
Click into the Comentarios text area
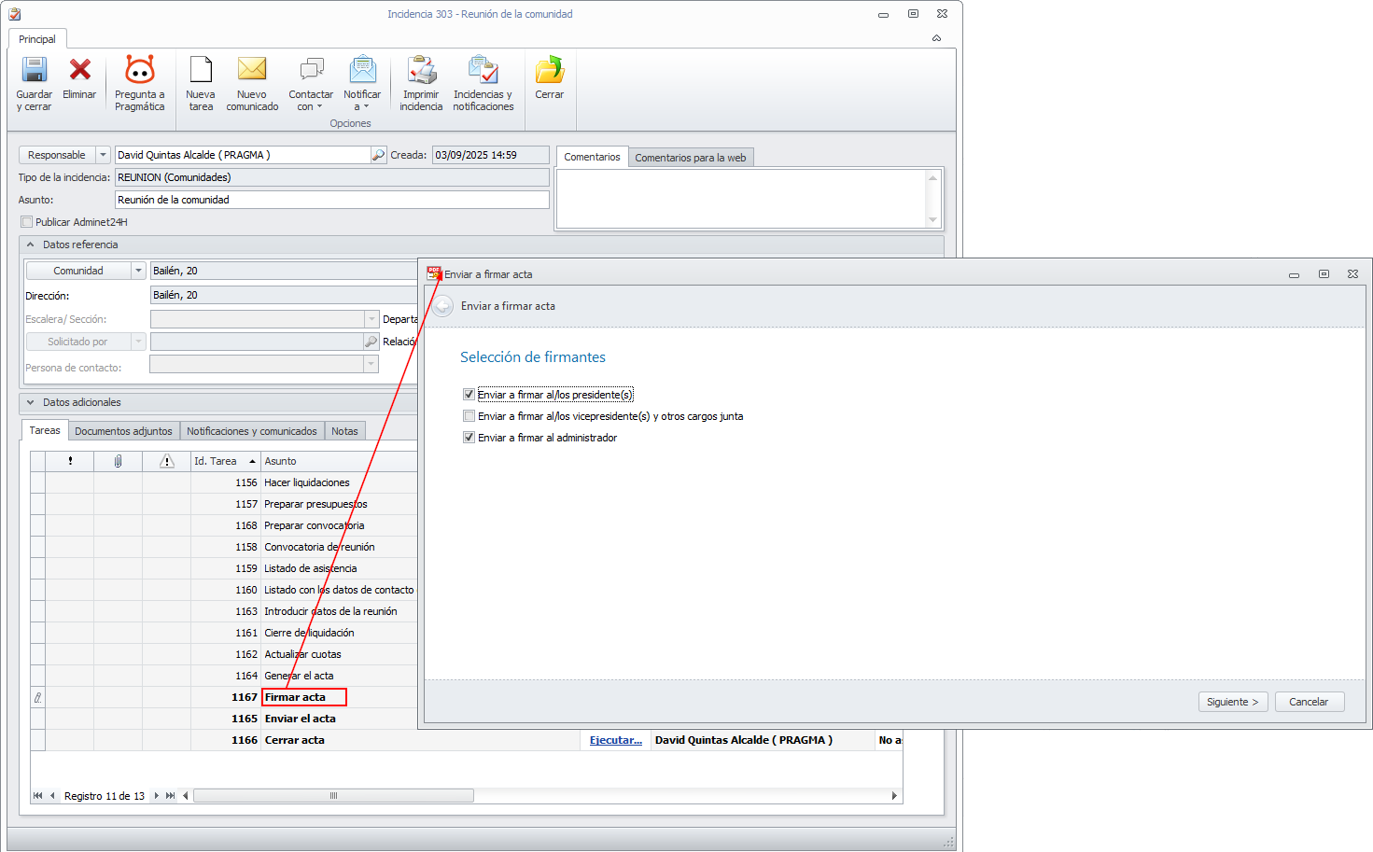[741, 198]
